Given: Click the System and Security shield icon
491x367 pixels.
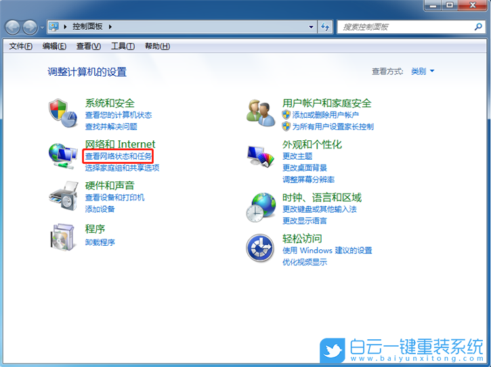Looking at the screenshot, I should coord(63,112).
